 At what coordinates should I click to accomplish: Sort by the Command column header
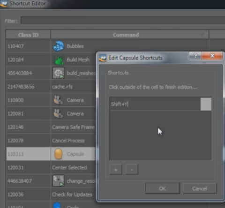point(130,35)
